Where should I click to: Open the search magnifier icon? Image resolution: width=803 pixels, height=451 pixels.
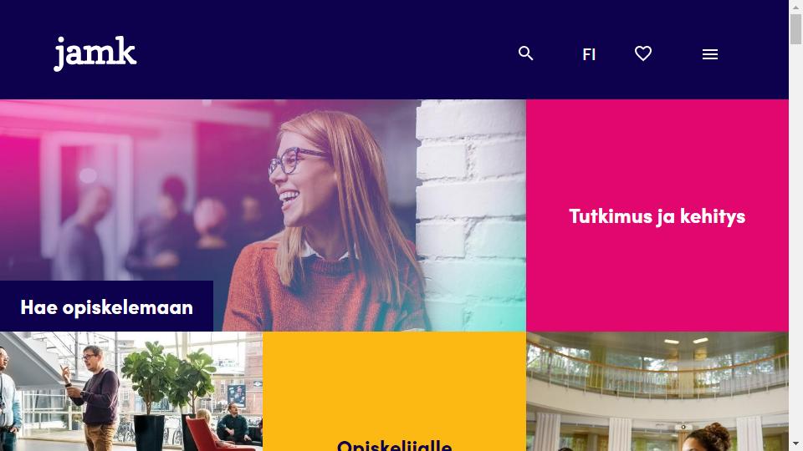525,53
